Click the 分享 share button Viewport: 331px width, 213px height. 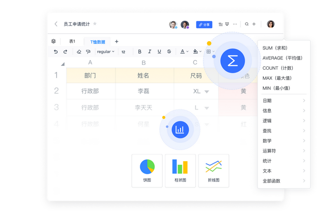[204, 25]
